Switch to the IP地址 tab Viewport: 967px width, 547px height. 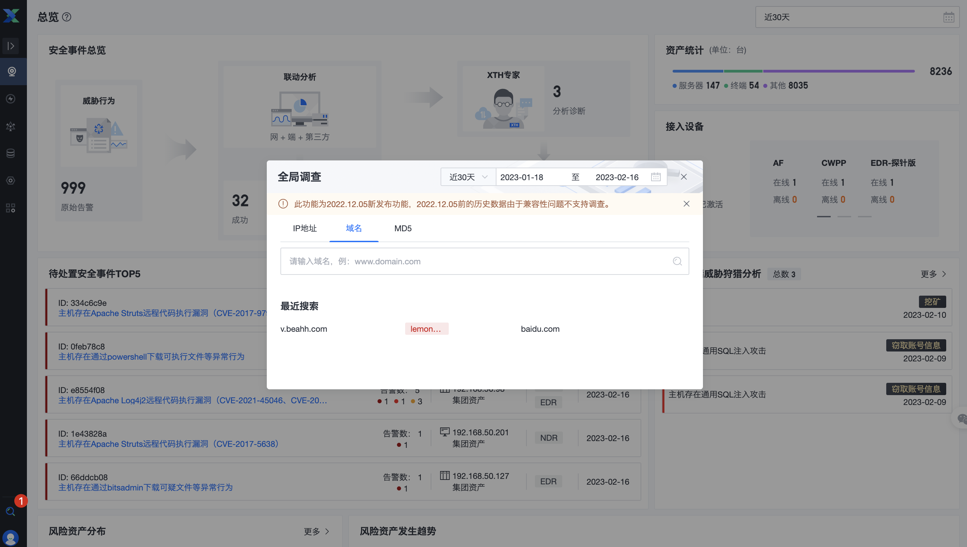(x=304, y=229)
